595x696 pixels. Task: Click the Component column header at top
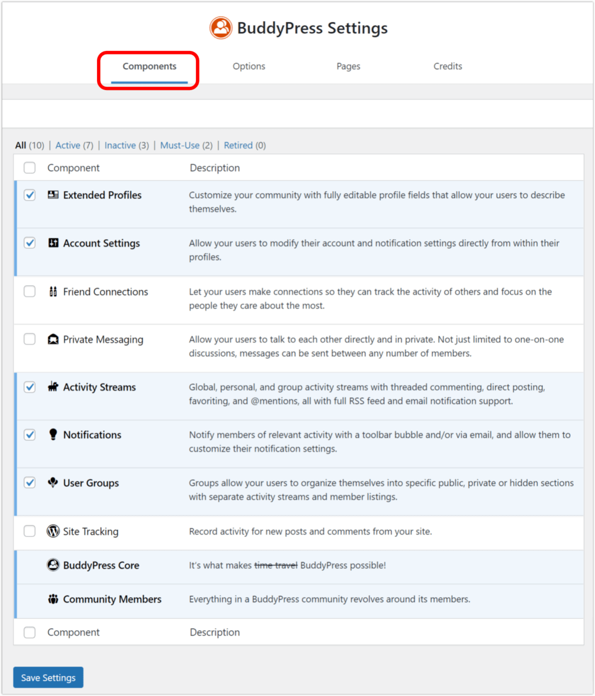tap(74, 168)
